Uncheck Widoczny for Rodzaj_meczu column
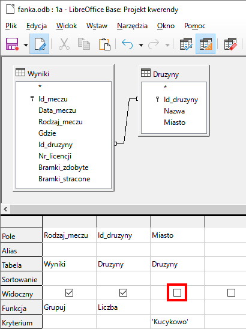 click(x=69, y=292)
